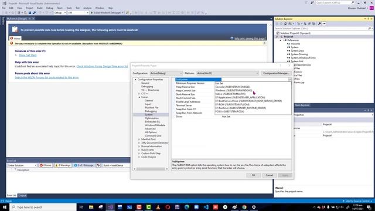
Task: Click Show Call Stack link
Action: (28, 55)
